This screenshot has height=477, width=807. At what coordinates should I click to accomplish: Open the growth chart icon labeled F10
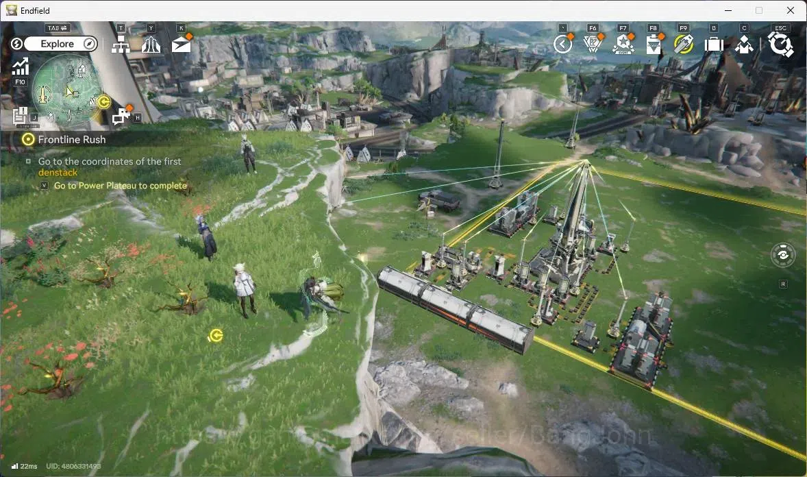point(20,67)
